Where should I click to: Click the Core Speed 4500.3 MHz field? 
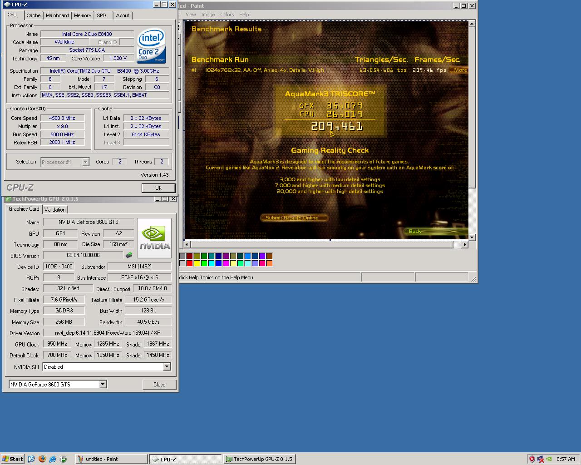[62, 118]
